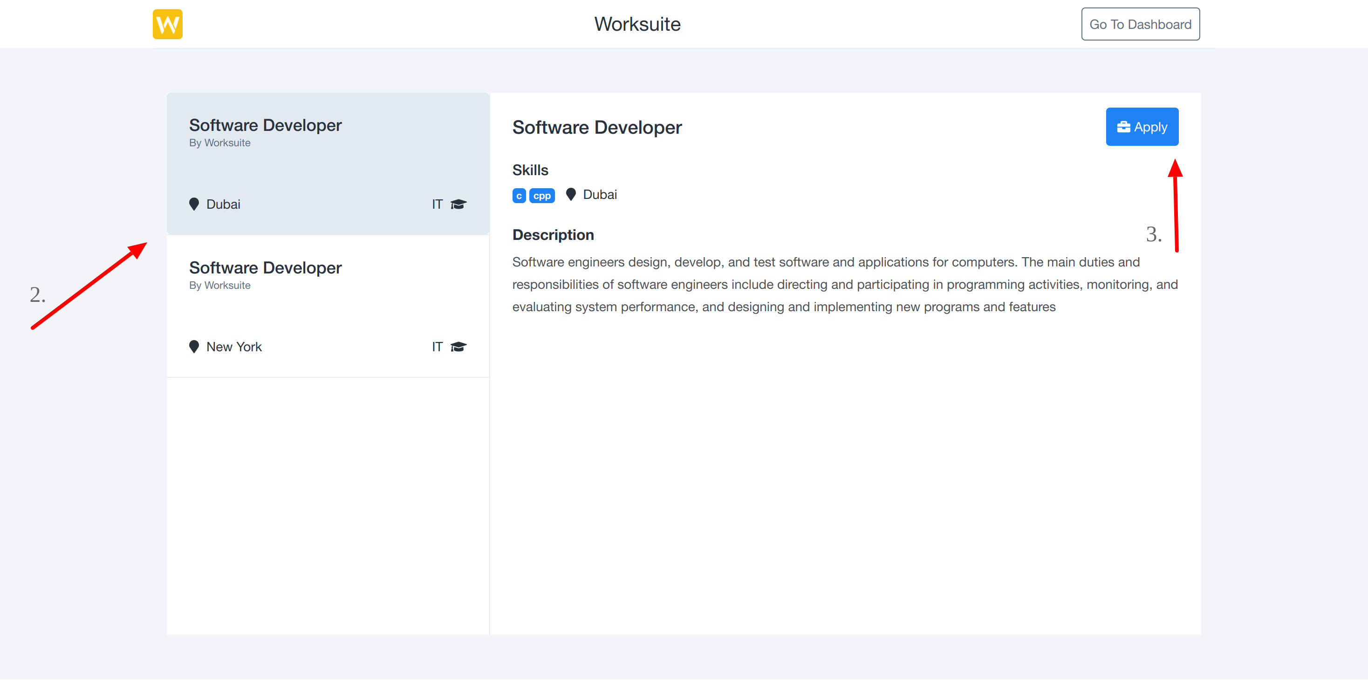Viewport: 1368px width, 682px height.
Task: Click the Description heading
Action: pos(552,235)
